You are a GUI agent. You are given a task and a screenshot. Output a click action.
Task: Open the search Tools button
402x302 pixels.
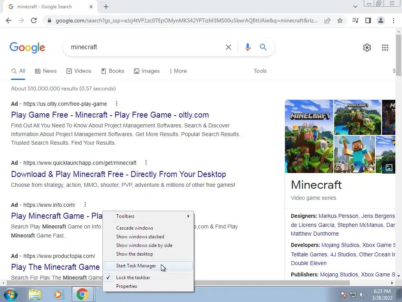[x=260, y=71]
